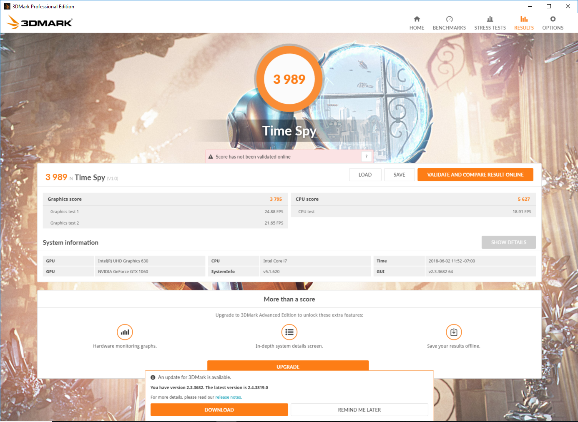Click the LOAD button
This screenshot has height=422, width=578.
(x=365, y=175)
